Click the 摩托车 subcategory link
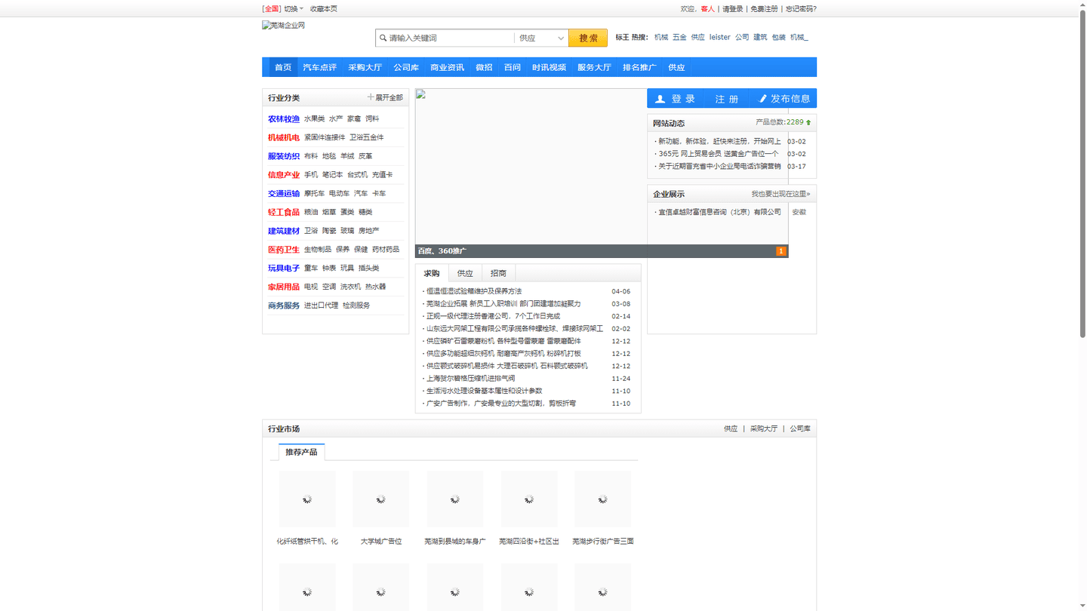 (x=314, y=194)
